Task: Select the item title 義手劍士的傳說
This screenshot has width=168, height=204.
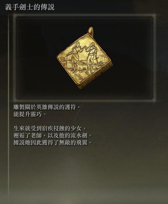Action: point(30,7)
